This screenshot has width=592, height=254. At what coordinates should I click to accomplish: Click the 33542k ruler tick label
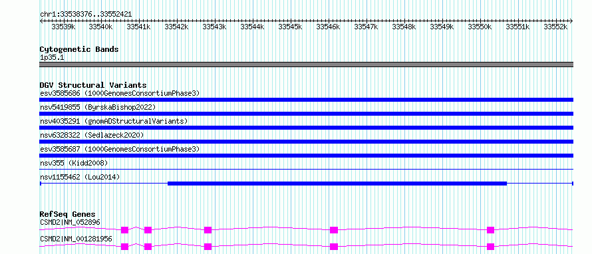[177, 27]
